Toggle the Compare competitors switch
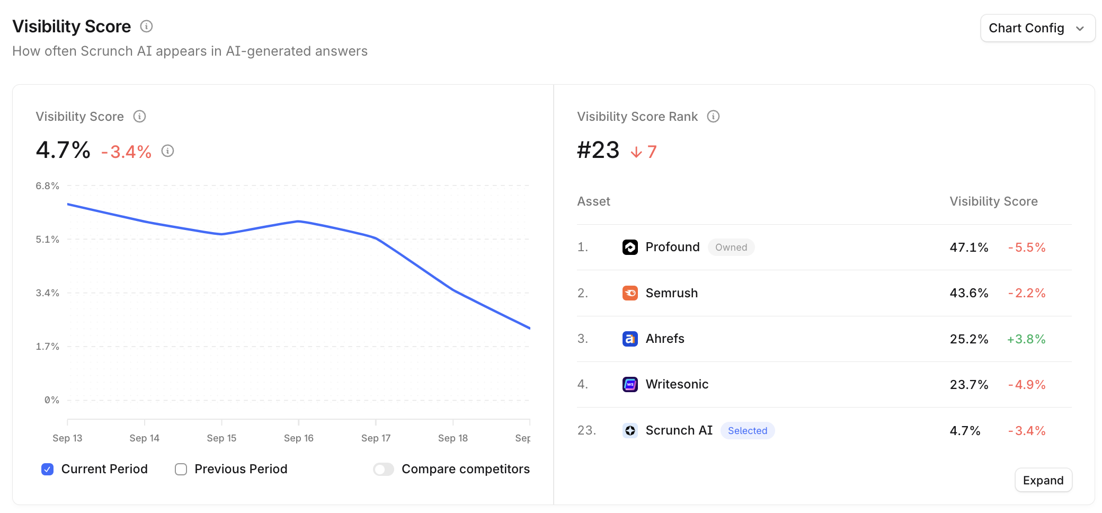 (x=383, y=469)
